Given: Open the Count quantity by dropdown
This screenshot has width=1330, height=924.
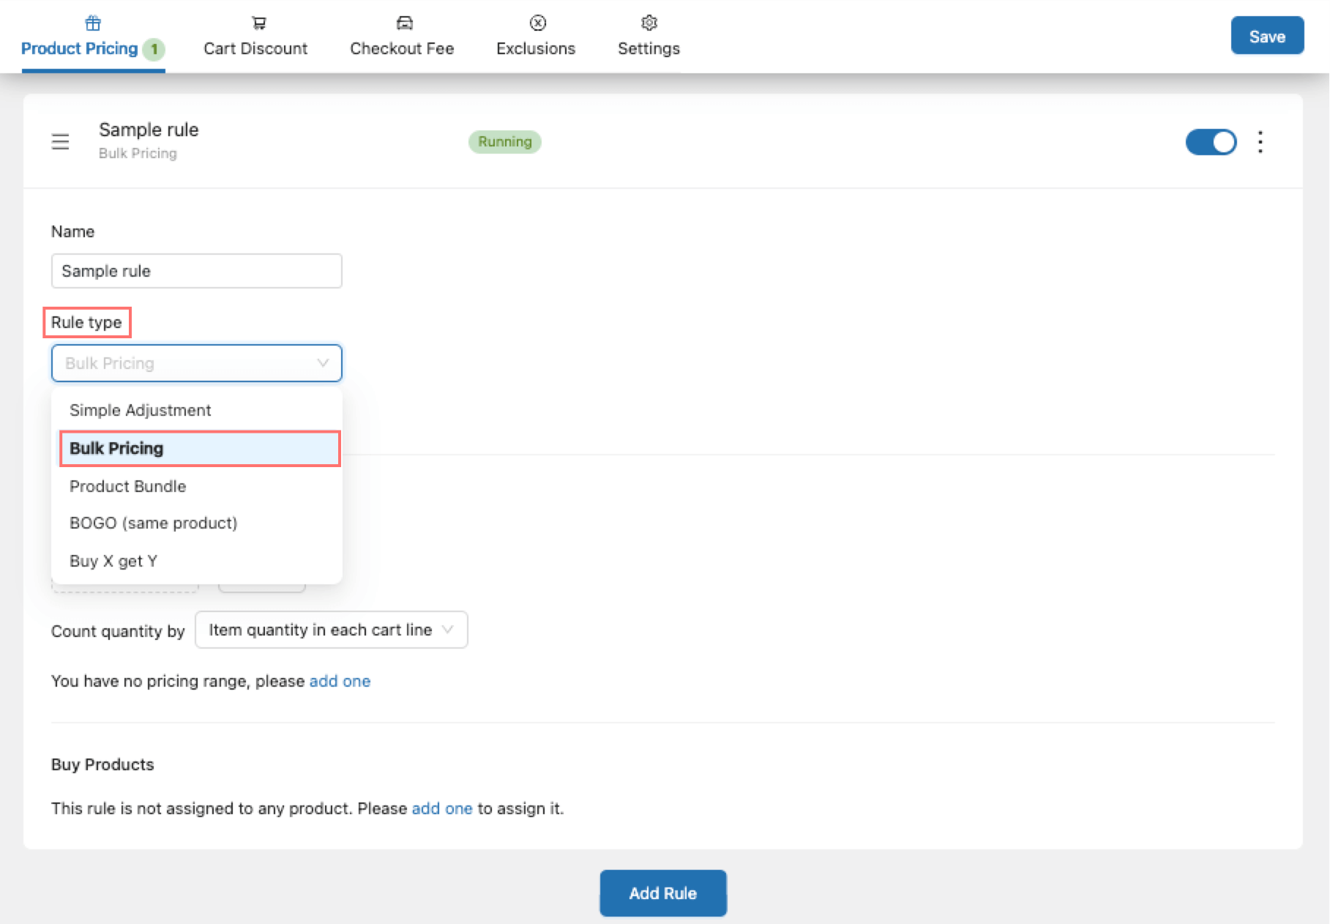Looking at the screenshot, I should click(x=331, y=630).
